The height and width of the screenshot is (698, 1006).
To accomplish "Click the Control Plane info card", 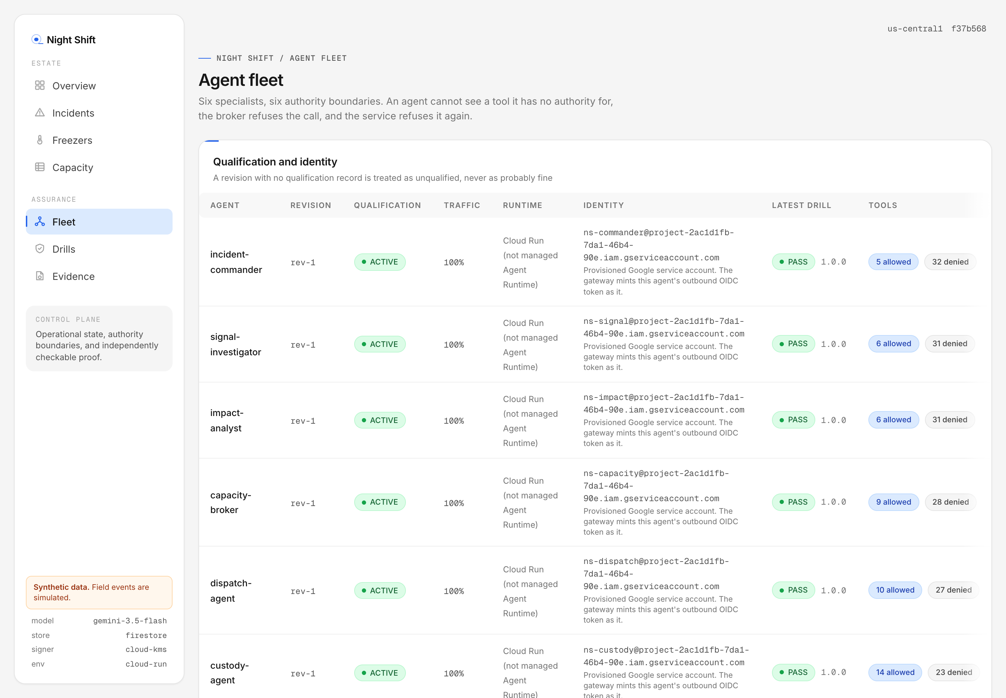I will pyautogui.click(x=99, y=339).
